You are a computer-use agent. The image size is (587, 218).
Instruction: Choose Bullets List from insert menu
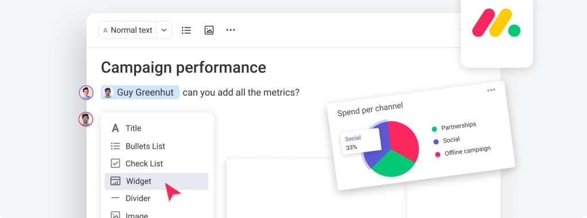(157, 146)
